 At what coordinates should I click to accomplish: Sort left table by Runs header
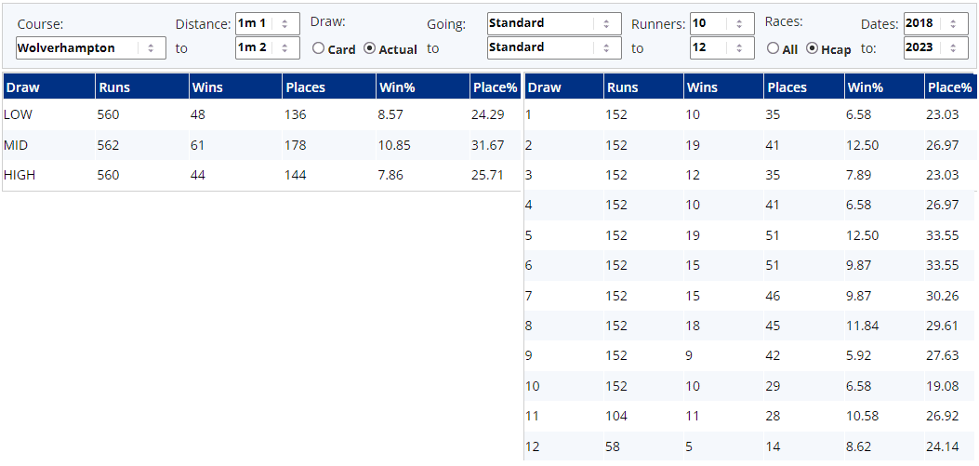(113, 87)
